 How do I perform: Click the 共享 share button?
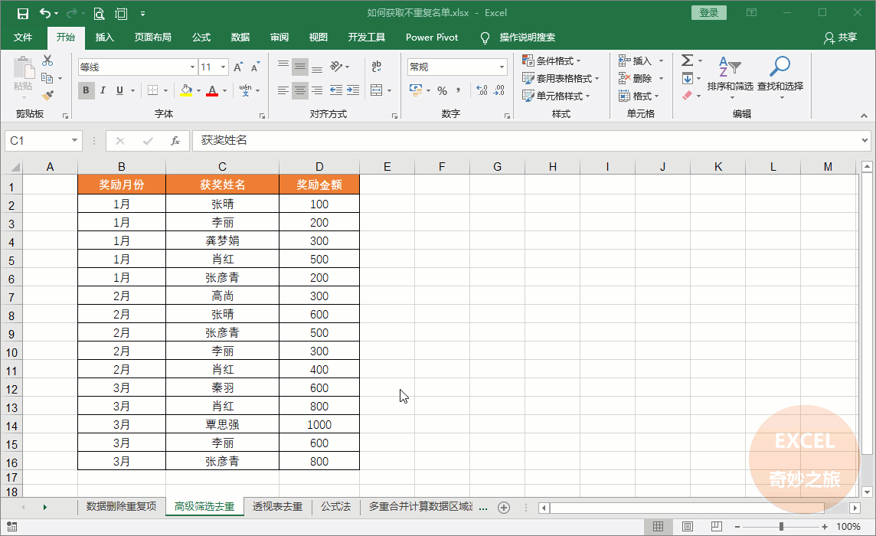pyautogui.click(x=840, y=38)
